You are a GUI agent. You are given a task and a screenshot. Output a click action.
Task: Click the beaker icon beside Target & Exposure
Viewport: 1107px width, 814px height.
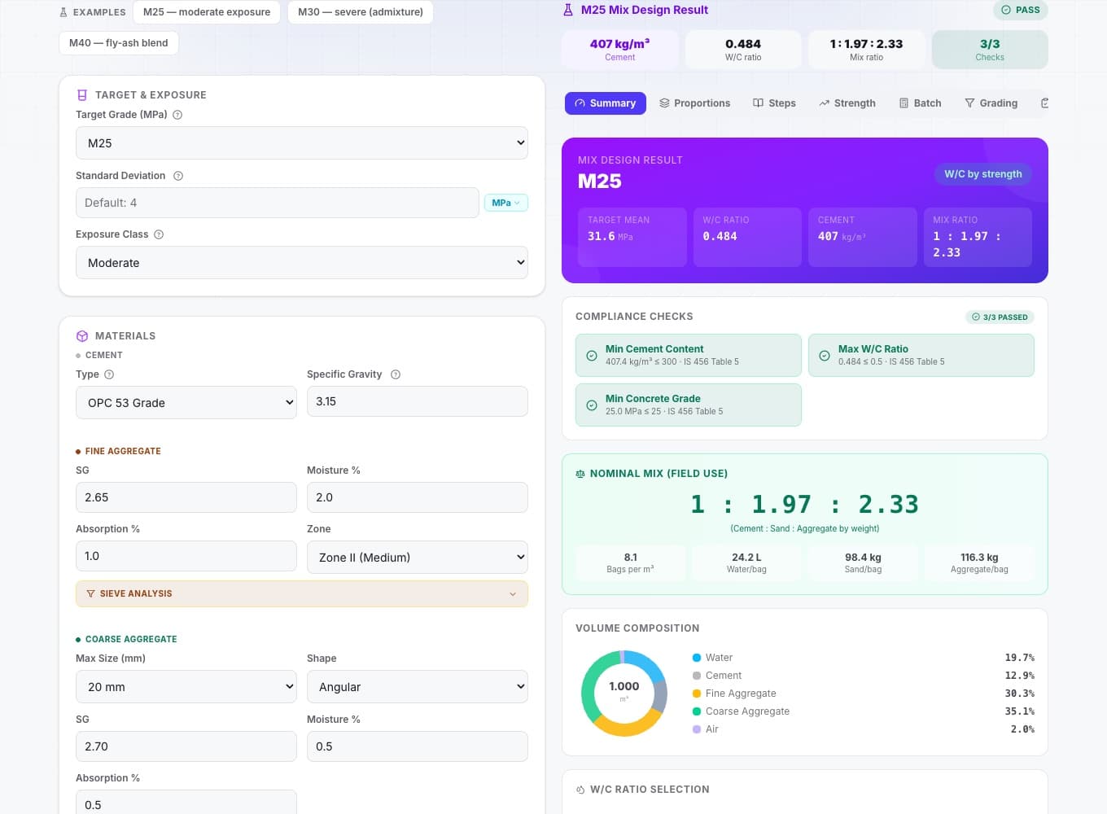pos(82,95)
